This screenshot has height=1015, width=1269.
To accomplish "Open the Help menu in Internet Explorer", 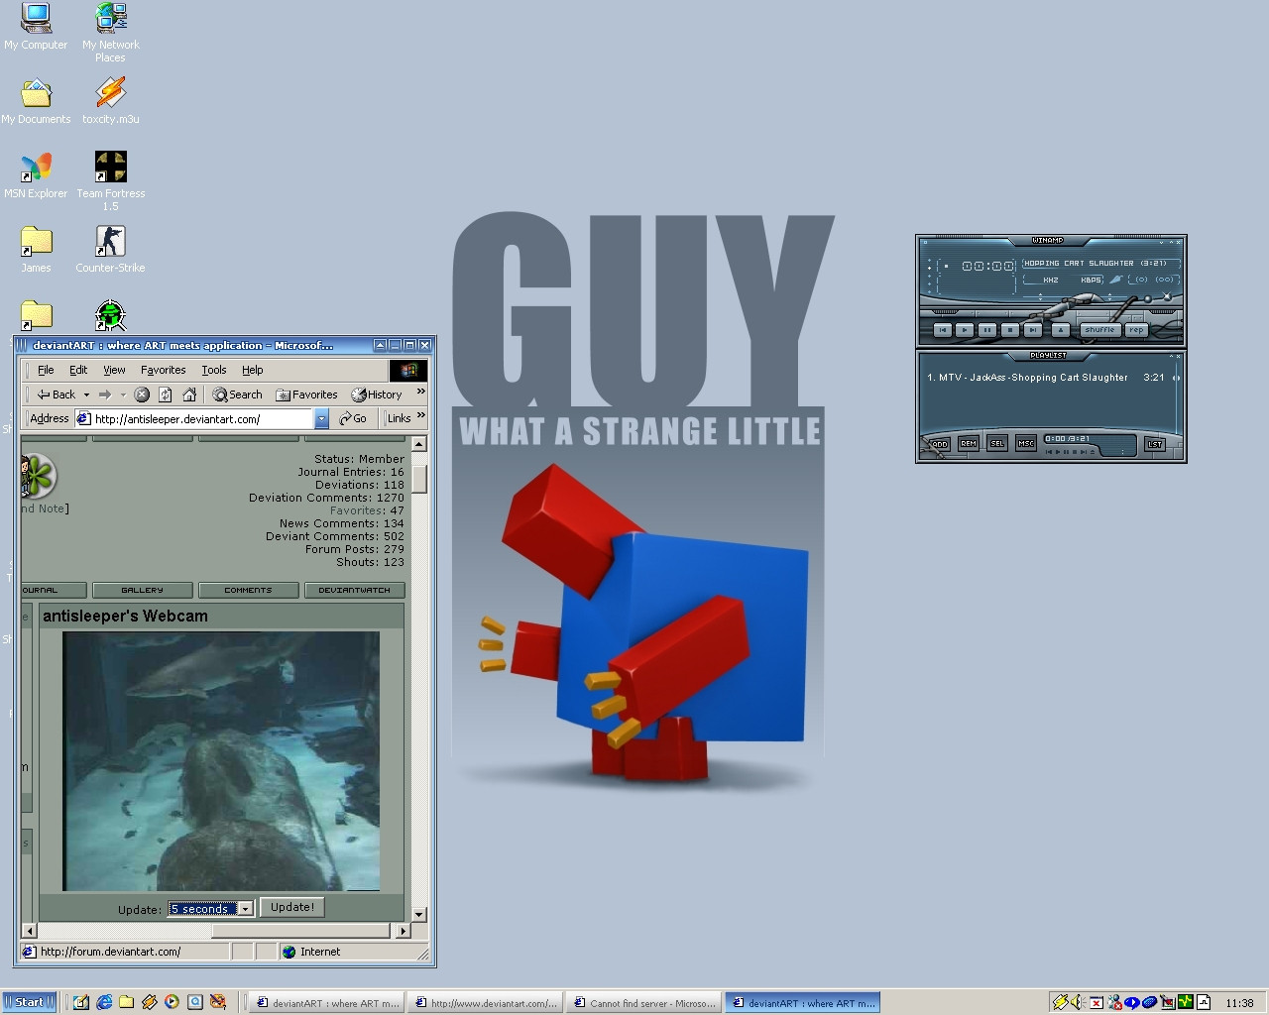I will [253, 370].
